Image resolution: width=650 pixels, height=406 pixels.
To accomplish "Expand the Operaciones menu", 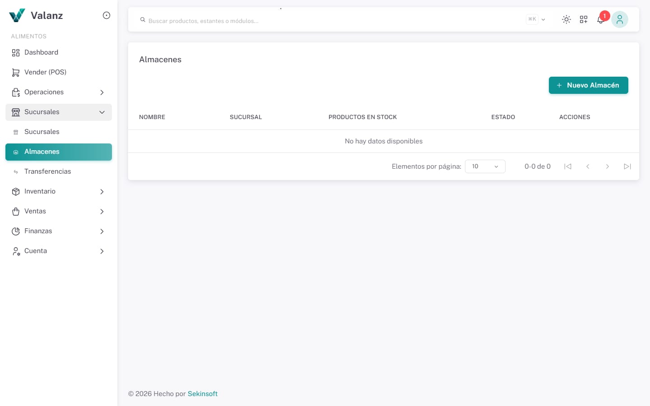I will (59, 92).
